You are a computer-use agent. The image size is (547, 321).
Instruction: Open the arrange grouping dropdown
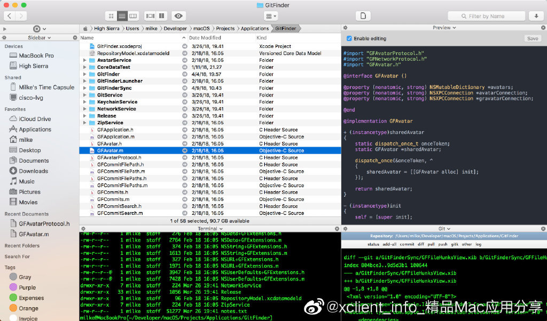271,16
